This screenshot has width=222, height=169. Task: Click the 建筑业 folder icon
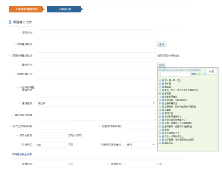click(163, 94)
